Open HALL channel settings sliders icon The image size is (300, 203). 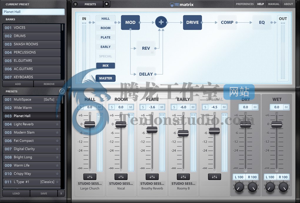click(90, 177)
